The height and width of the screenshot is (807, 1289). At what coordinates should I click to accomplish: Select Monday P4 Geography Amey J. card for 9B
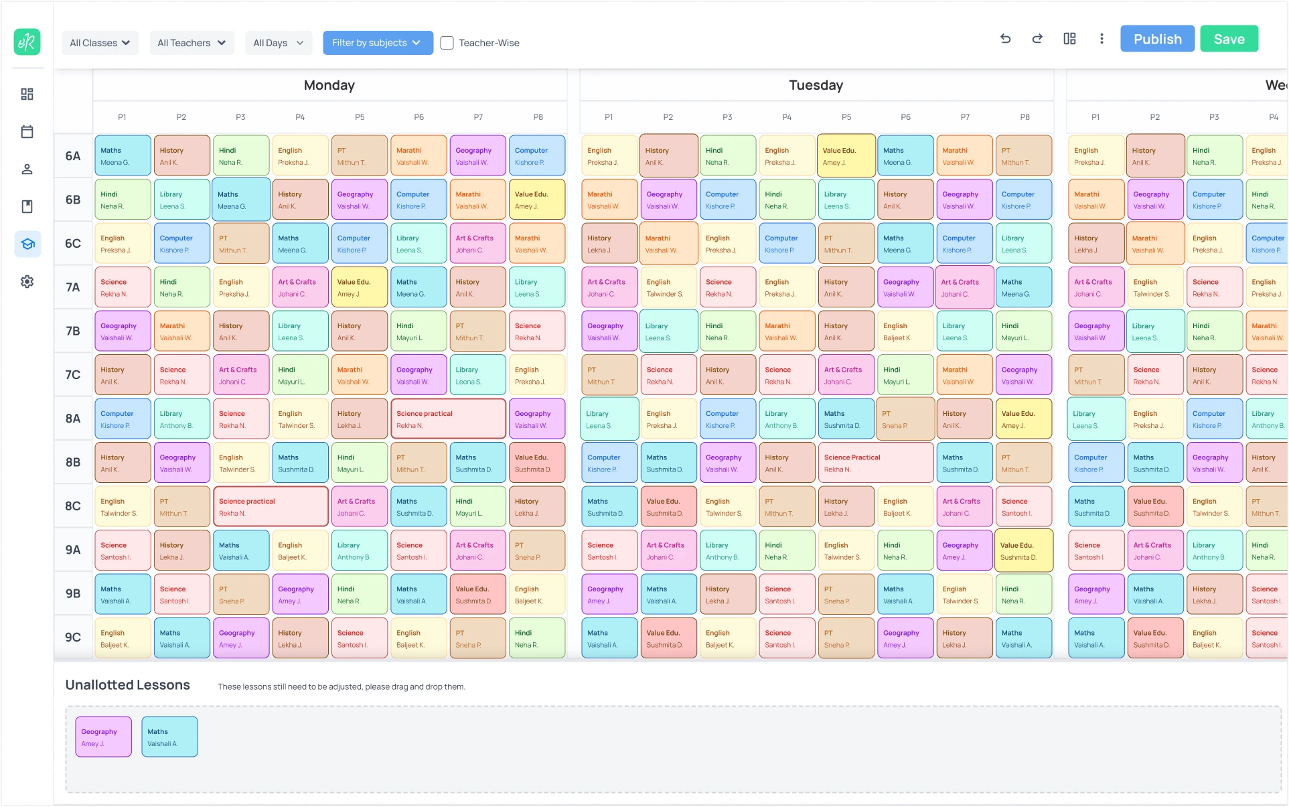tap(300, 594)
